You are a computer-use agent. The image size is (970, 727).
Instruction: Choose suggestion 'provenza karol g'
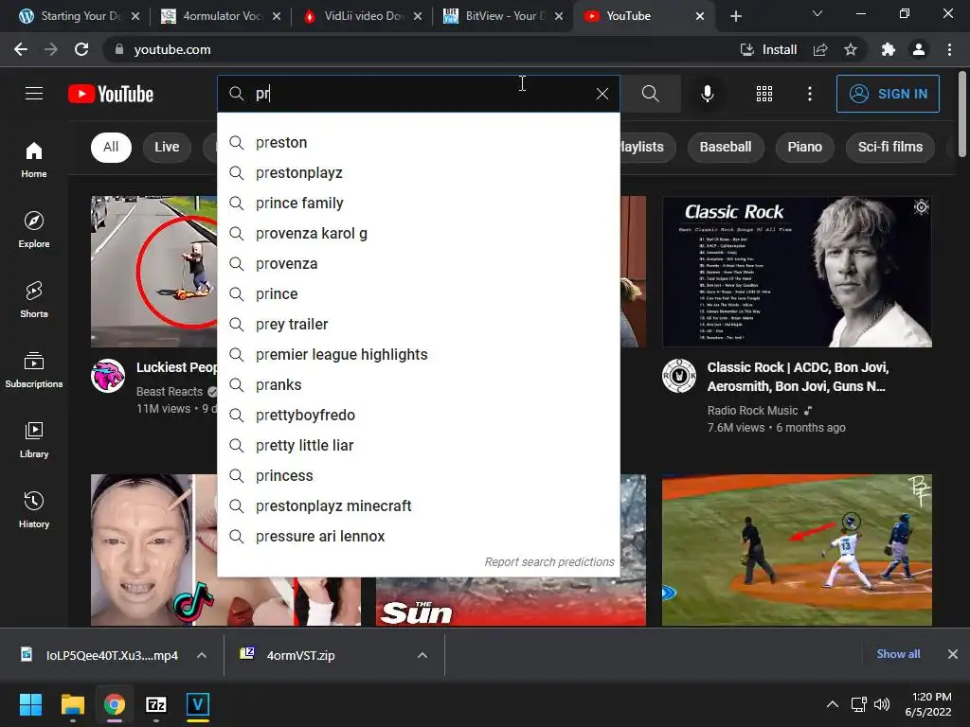(419, 234)
